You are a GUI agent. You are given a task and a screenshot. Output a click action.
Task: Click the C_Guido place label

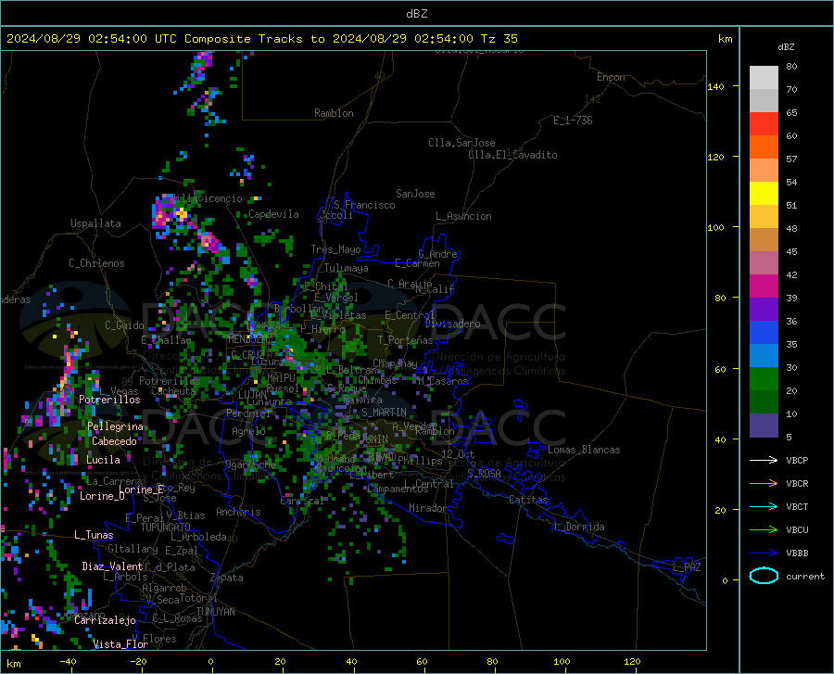(124, 325)
